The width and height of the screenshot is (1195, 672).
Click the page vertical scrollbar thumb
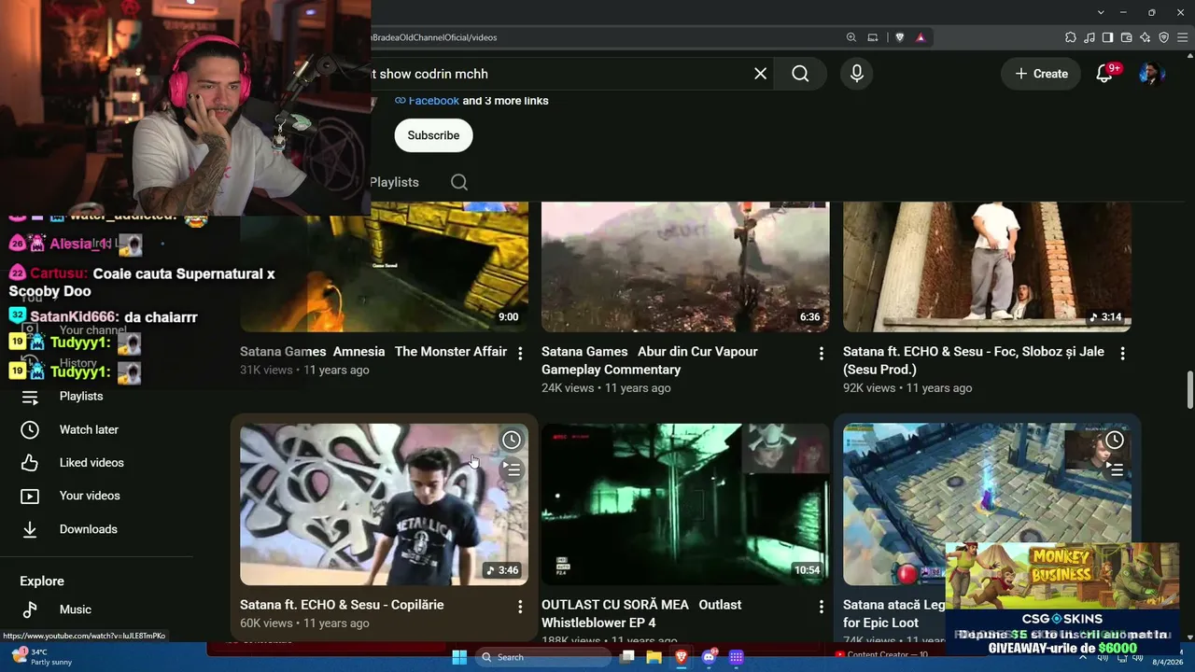pos(1190,389)
